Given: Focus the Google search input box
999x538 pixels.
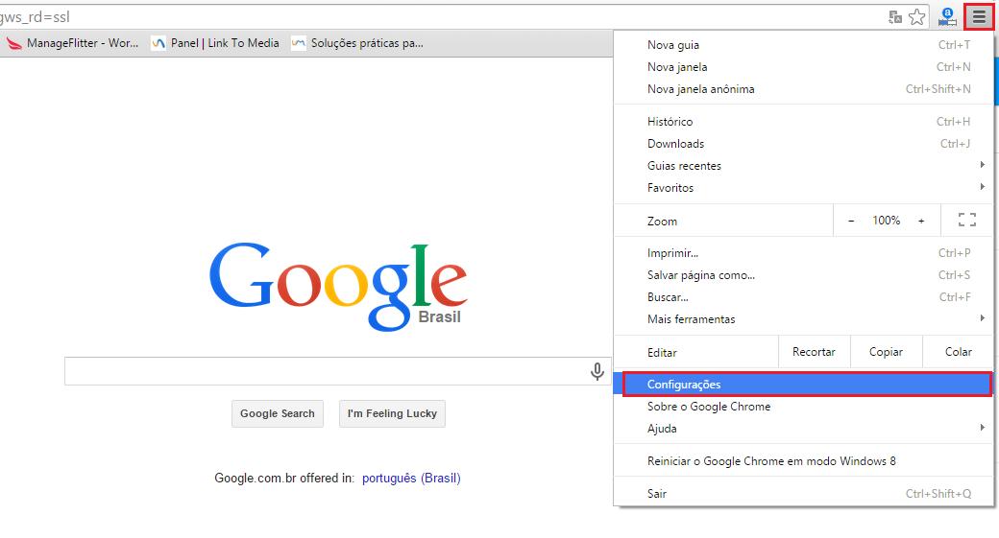Looking at the screenshot, I should pos(327,371).
